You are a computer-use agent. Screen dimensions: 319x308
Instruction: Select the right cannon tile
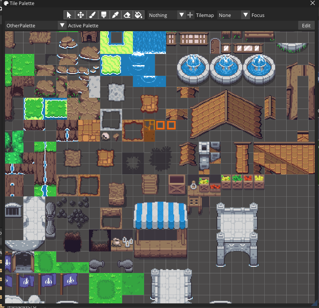[125, 265]
